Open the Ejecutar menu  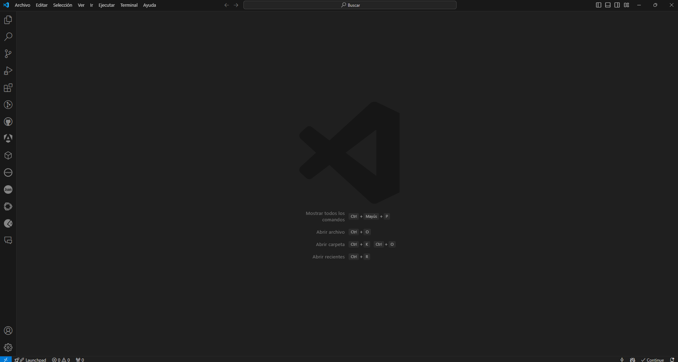click(x=106, y=5)
